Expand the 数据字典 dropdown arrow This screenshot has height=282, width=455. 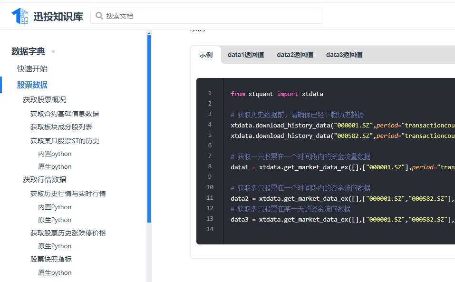(53, 52)
